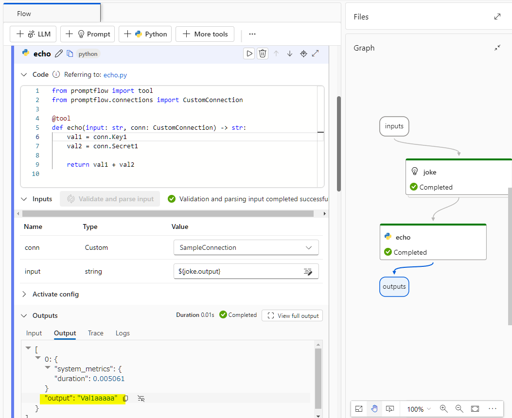Viewport: 512px width, 418px height.
Task: Delete the echo node with trash icon
Action: point(263,53)
